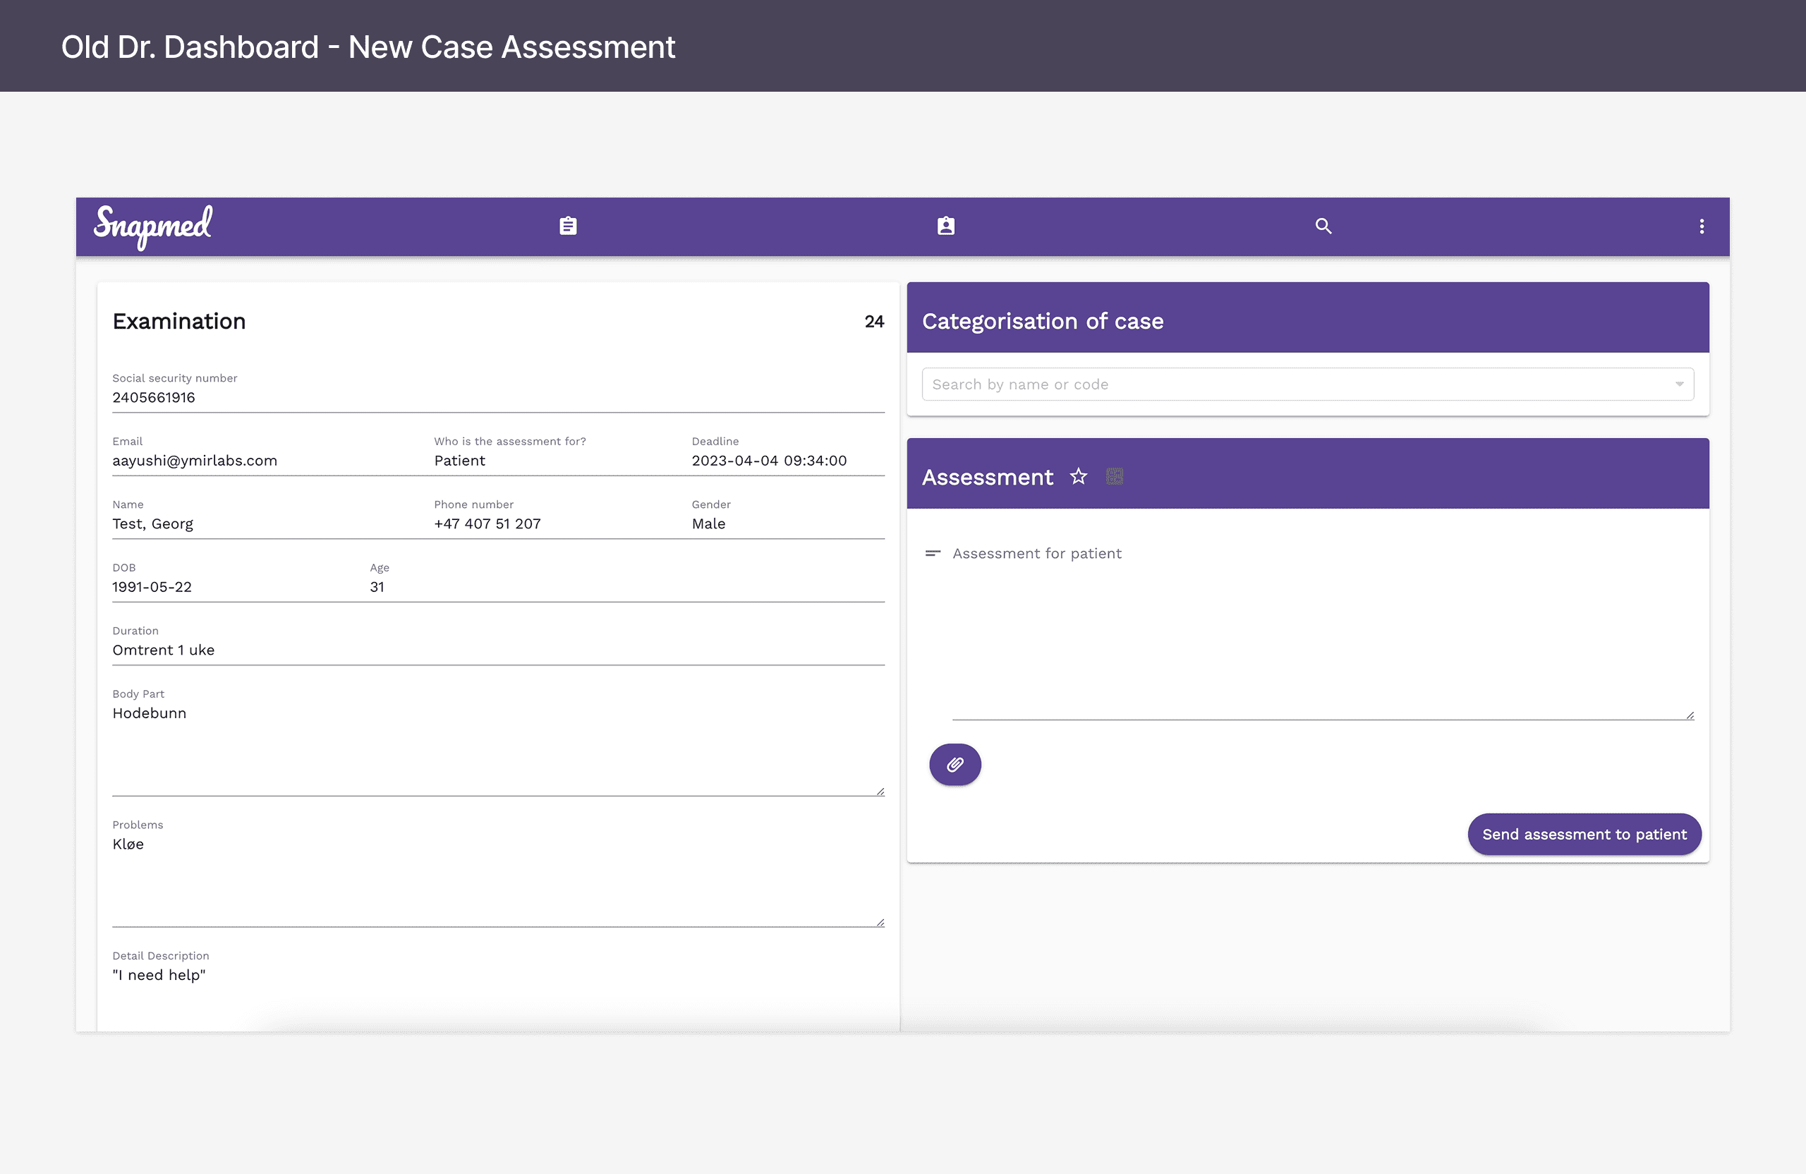Click the translate icon beside the star
The height and width of the screenshot is (1174, 1806).
[x=1114, y=476]
